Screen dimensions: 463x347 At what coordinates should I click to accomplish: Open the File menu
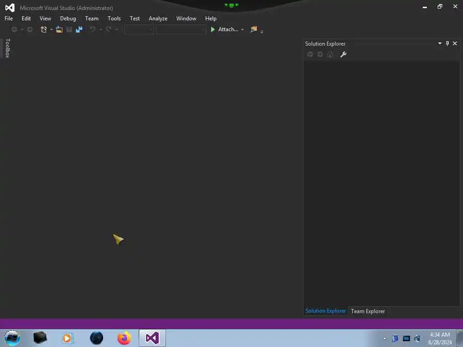9,18
